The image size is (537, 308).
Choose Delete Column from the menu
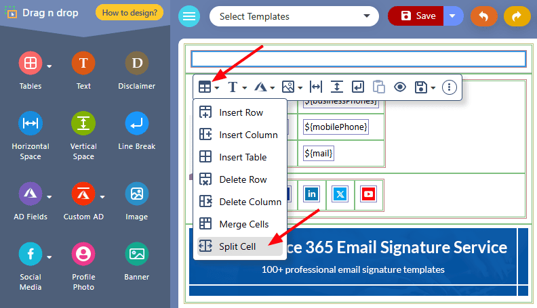[240, 202]
